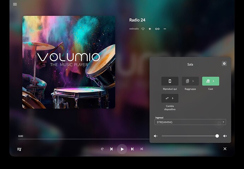
Task: Click the Radio 24 title
Action: click(137, 20)
